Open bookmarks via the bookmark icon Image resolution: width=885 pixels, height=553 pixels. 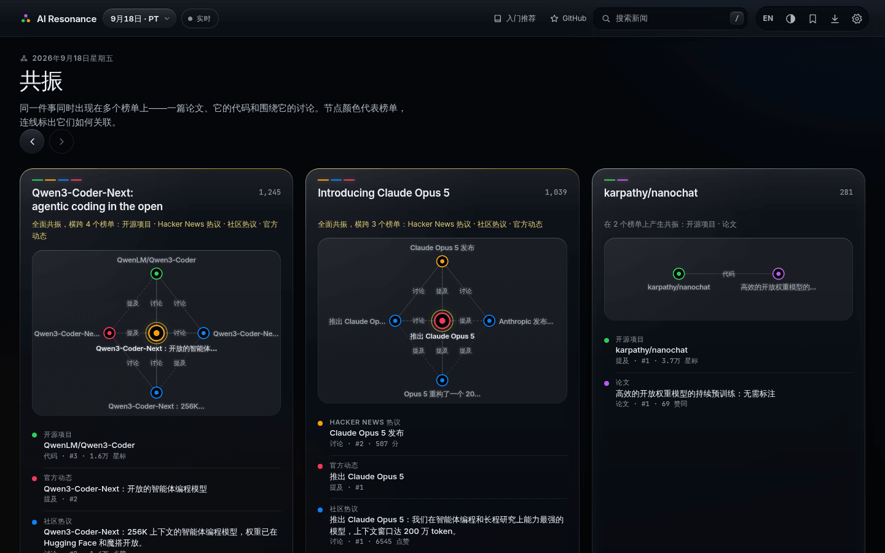click(812, 18)
